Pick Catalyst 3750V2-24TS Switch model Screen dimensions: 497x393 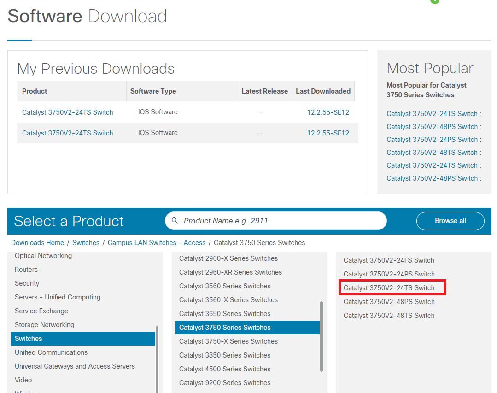389,288
